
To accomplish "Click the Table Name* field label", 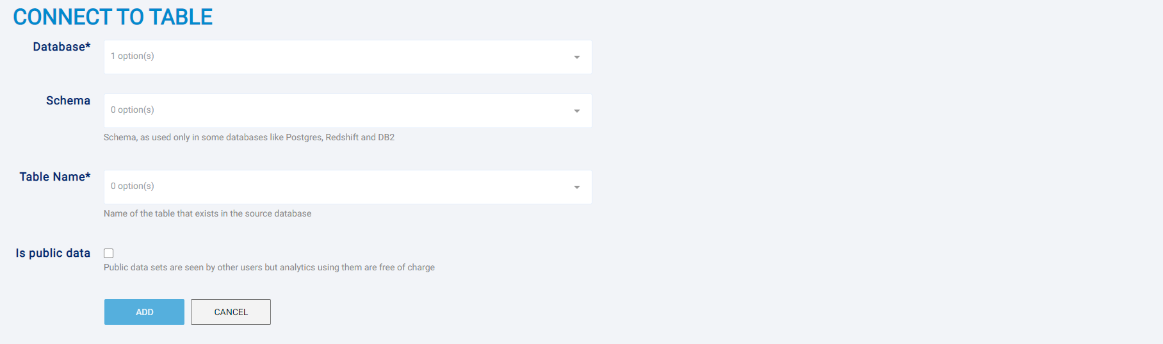I will coord(55,177).
